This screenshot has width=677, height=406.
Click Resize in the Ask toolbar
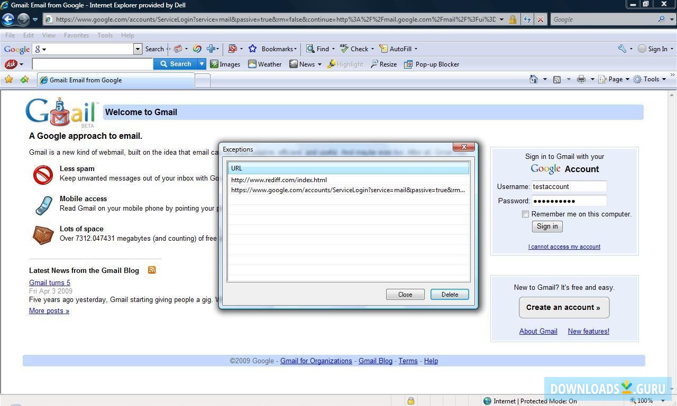(x=383, y=64)
